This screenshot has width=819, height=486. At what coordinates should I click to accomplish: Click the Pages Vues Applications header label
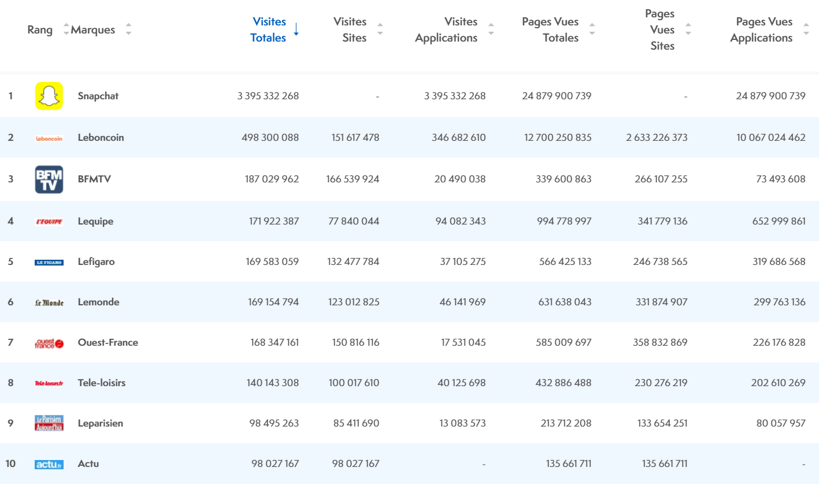761,29
